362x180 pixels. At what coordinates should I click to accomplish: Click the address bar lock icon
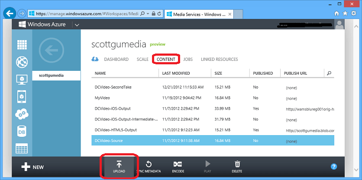pyautogui.click(x=154, y=14)
